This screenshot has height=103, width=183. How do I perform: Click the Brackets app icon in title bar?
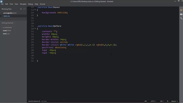coord(1,1)
